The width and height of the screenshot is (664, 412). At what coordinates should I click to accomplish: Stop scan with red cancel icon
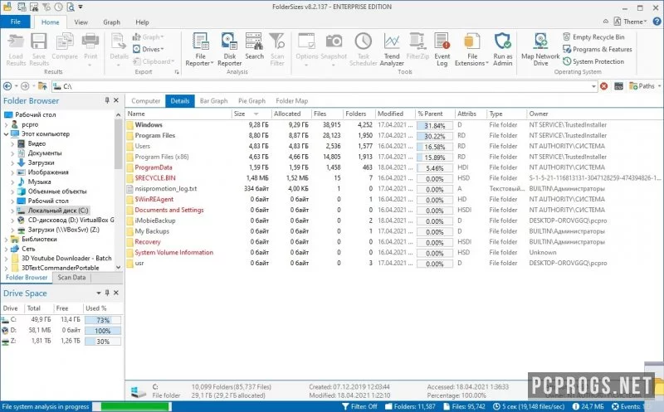click(604, 86)
